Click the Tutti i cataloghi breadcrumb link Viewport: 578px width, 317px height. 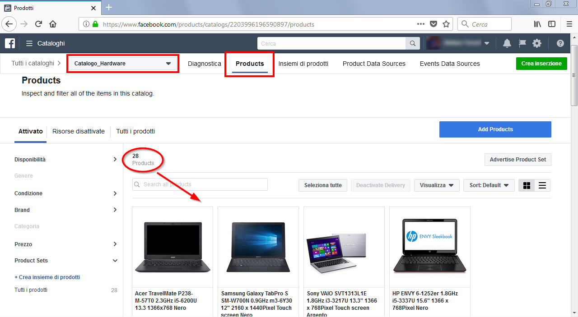[33, 63]
